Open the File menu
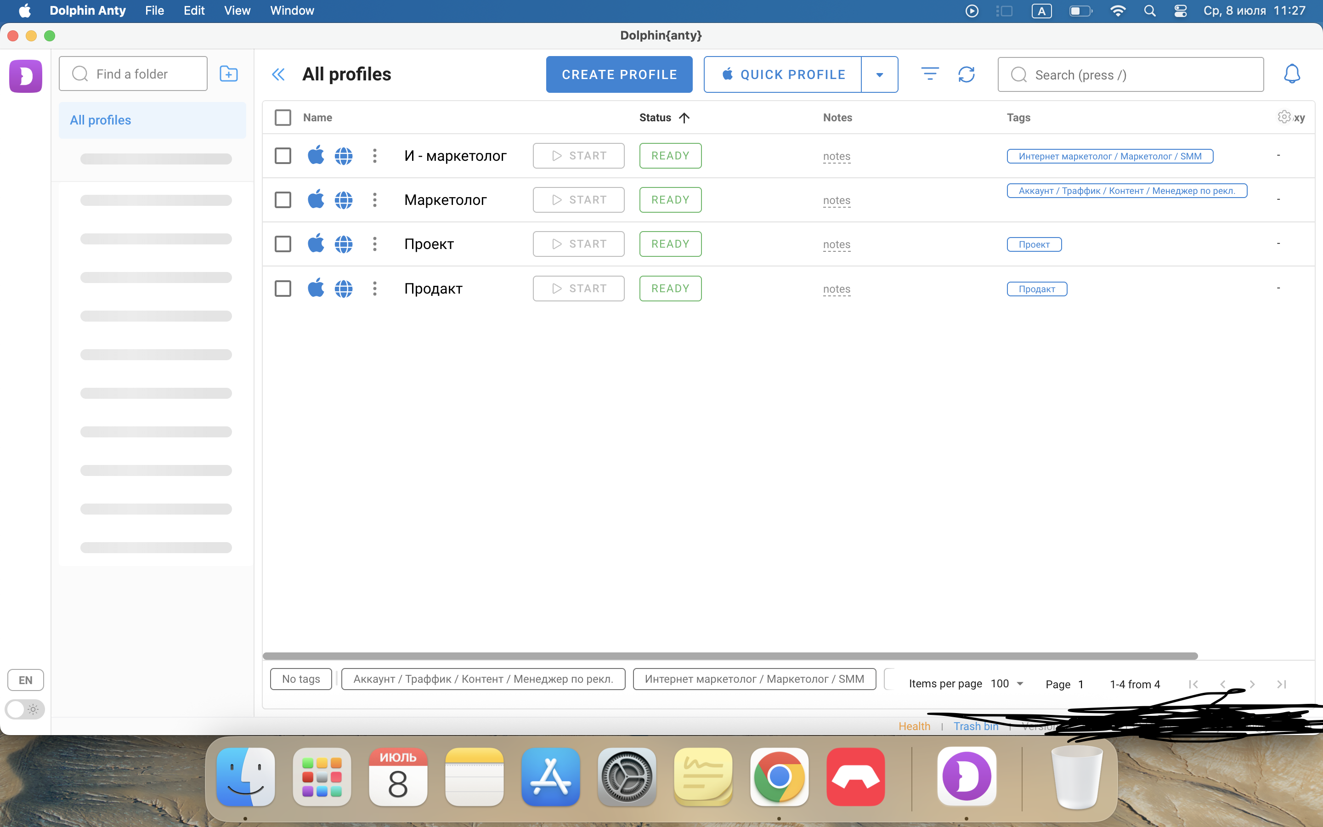Screen dimensions: 1323x827 point(154,11)
